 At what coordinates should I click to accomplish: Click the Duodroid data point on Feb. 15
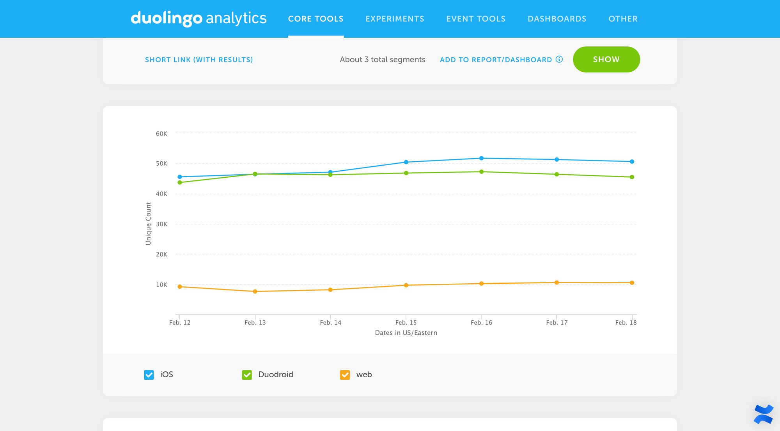pos(406,173)
